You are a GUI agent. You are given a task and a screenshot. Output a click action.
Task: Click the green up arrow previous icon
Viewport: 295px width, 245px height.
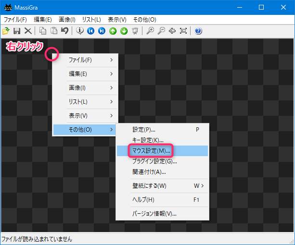[113, 31]
